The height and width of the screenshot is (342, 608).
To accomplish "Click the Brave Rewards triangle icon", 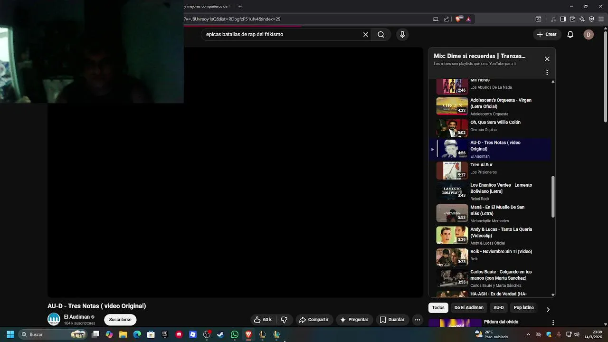I will [x=468, y=19].
